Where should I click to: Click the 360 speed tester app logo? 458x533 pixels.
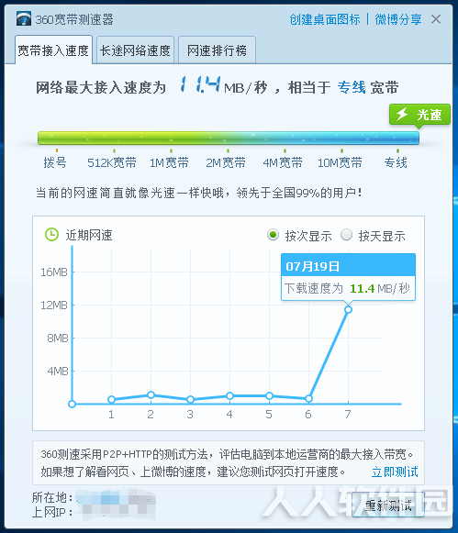24,18
